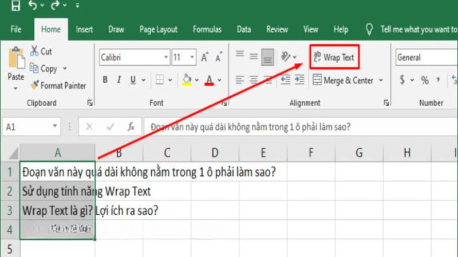Open the Name Box dropdown arrow

(54, 126)
